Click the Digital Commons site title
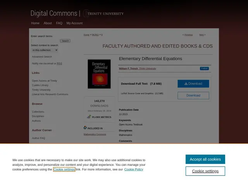The image size is (248, 186). click(54, 13)
